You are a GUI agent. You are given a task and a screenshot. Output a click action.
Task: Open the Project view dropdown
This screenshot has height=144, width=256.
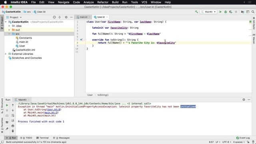point(16,17)
